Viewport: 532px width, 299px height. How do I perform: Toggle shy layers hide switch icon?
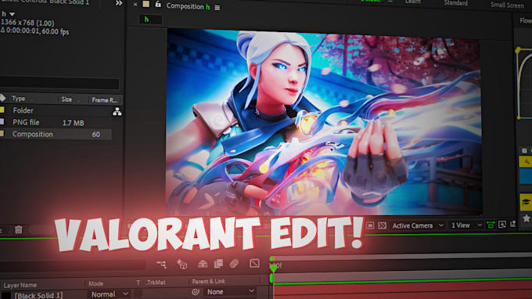[203, 264]
